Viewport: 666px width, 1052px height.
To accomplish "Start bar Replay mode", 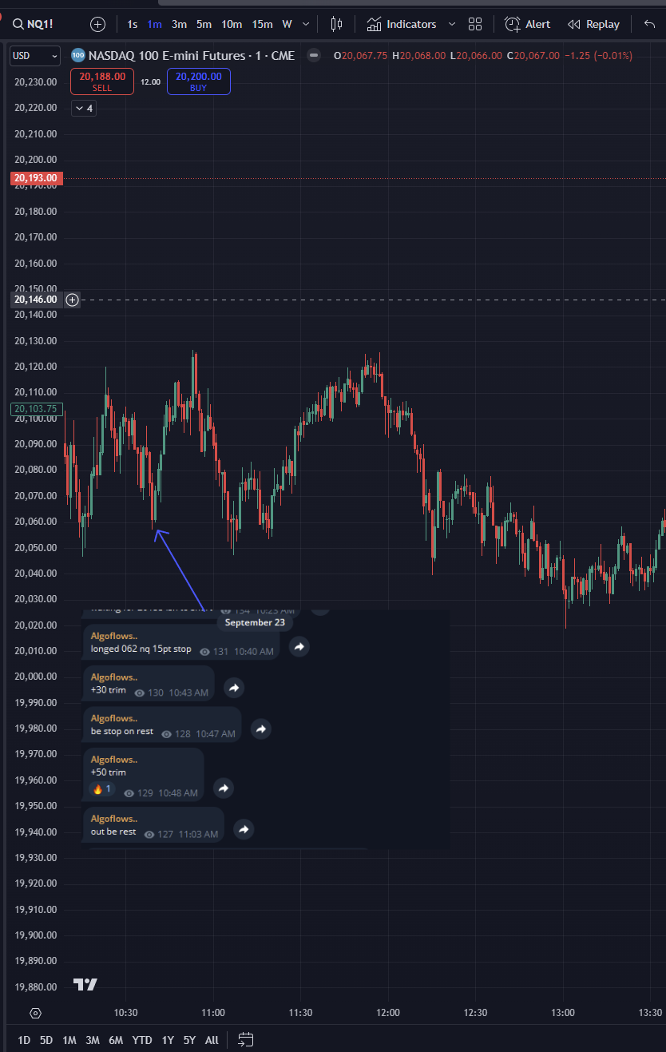I will [593, 24].
